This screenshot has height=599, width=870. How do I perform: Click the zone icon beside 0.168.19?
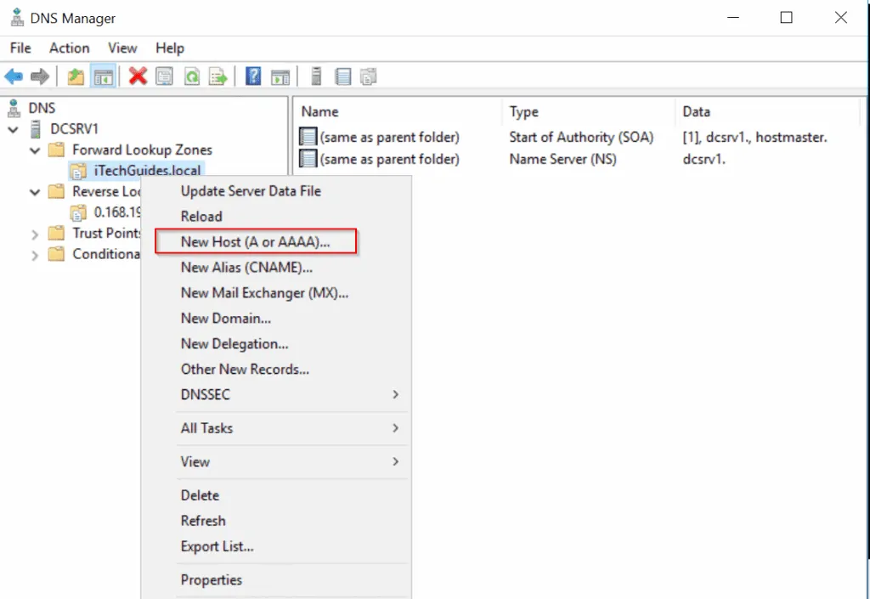(x=78, y=212)
